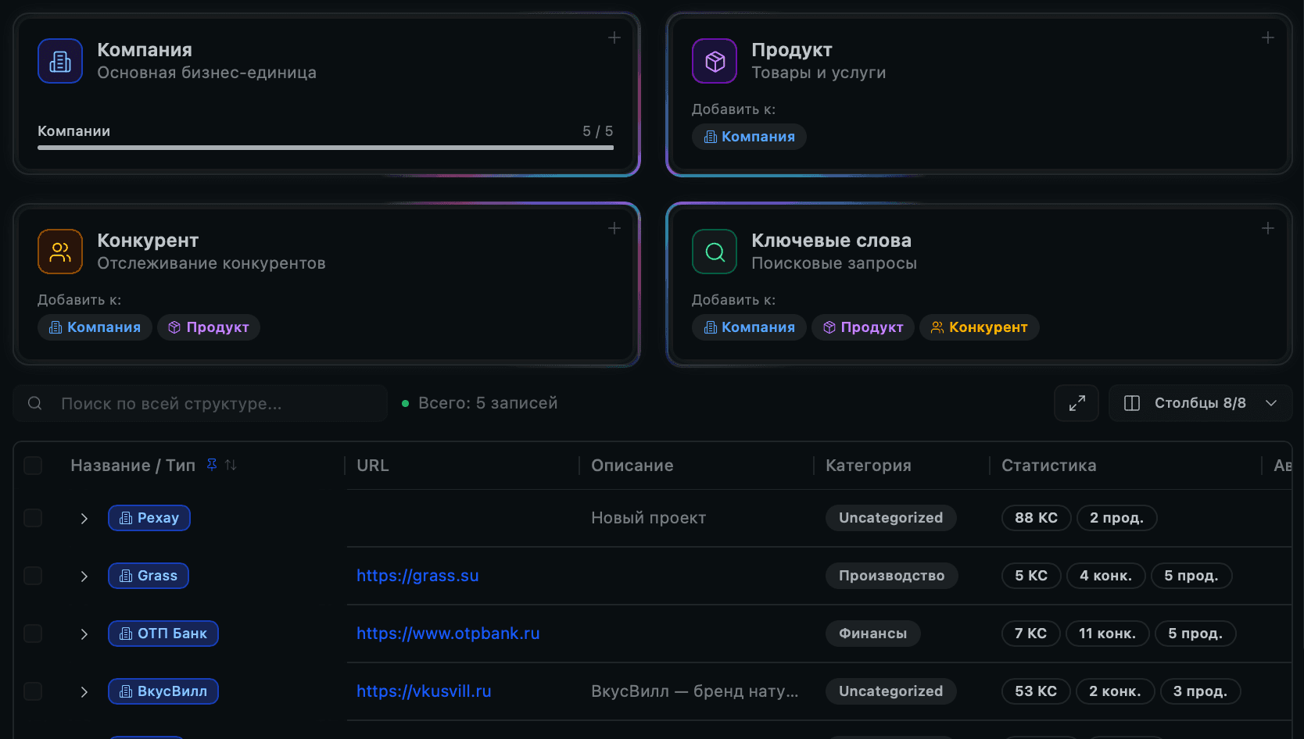
Task: Click the Компания building icon
Action: [x=59, y=61]
